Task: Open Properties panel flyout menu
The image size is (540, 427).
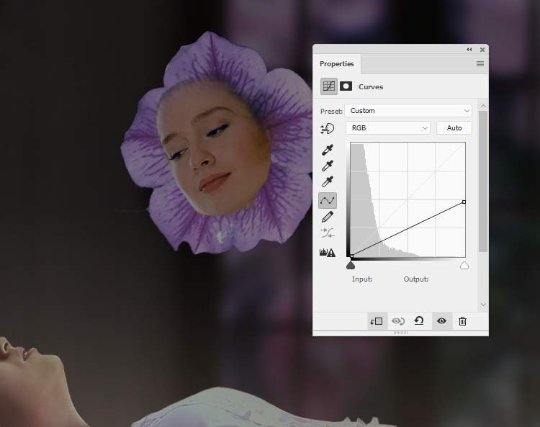Action: click(x=480, y=63)
